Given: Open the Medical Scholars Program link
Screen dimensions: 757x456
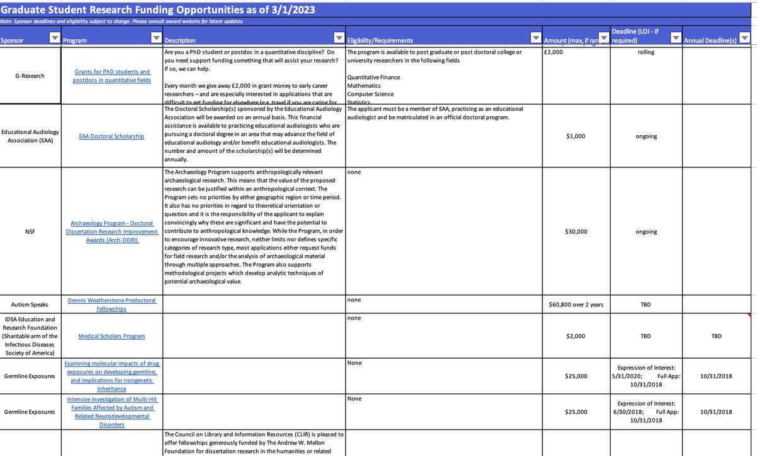Looking at the screenshot, I should pos(112,336).
